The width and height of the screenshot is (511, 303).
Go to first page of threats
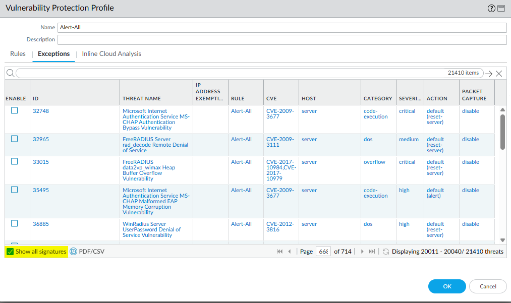click(279, 251)
